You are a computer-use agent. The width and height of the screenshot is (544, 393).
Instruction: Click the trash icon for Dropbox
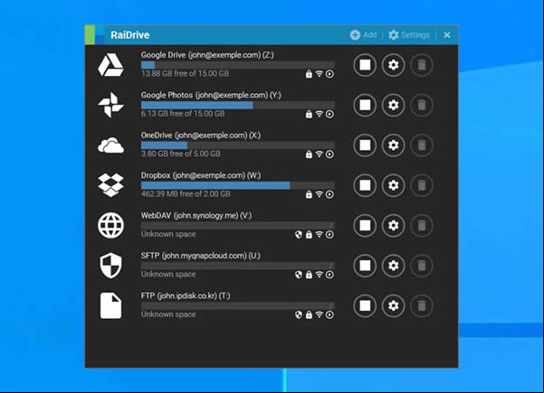[422, 185]
